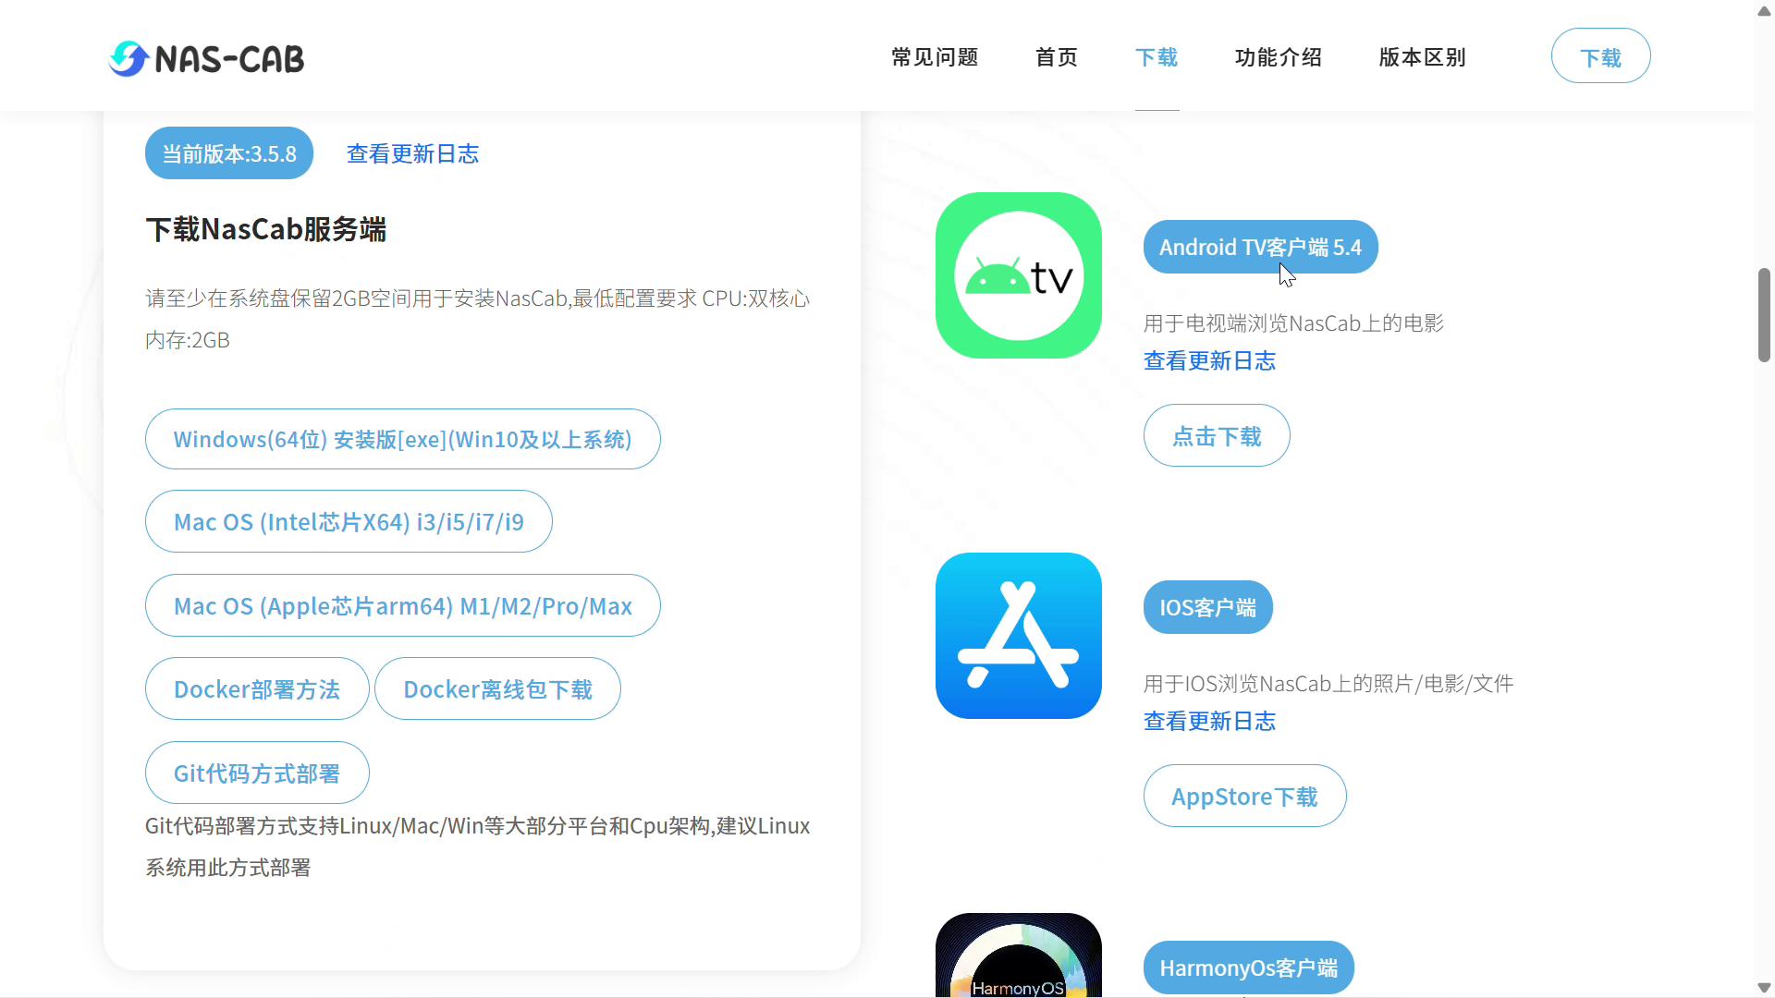This screenshot has width=1775, height=998.
Task: Click scrollbar down arrow
Action: click(1764, 988)
